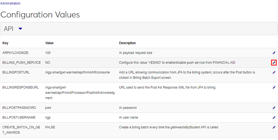Screen dimensions: 278x140
Task: Edit CREATE_BATCH_ON_GET_AWARDS setting
Action: pos(274,127)
